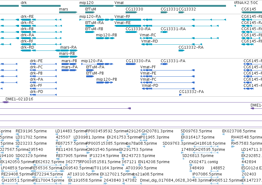Click the drk-RD transcript label

(x=27, y=47)
